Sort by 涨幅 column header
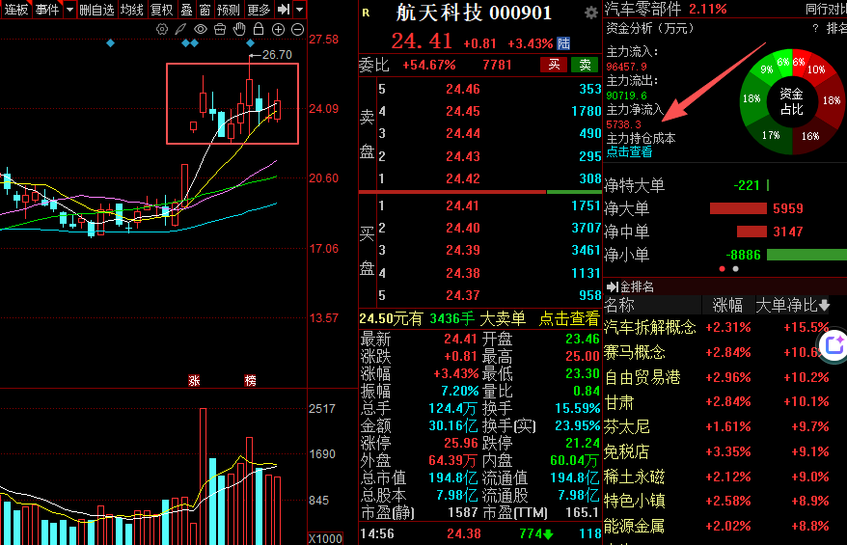The width and height of the screenshot is (847, 545). click(x=727, y=305)
